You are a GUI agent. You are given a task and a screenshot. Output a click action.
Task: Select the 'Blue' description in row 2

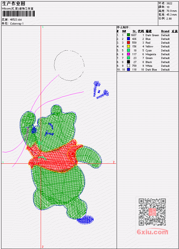(148, 39)
